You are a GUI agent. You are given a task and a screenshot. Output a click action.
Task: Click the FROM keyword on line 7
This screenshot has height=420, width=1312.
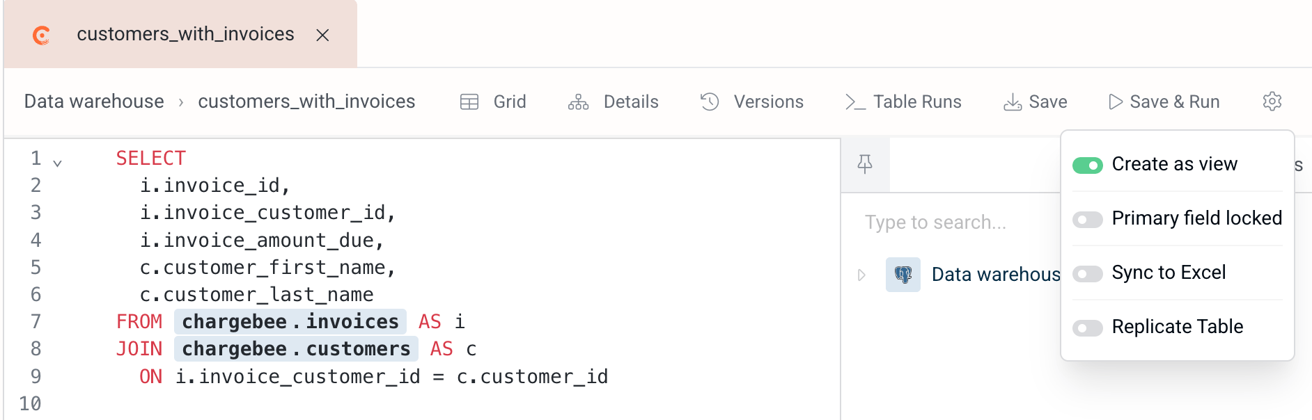139,321
